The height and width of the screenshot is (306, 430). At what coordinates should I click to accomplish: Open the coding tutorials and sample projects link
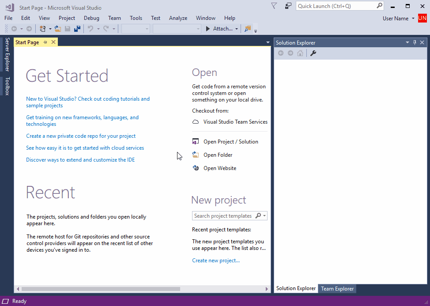(x=87, y=102)
